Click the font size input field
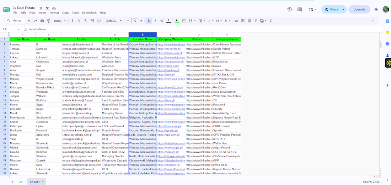The height and width of the screenshot is (185, 391). tap(135, 21)
